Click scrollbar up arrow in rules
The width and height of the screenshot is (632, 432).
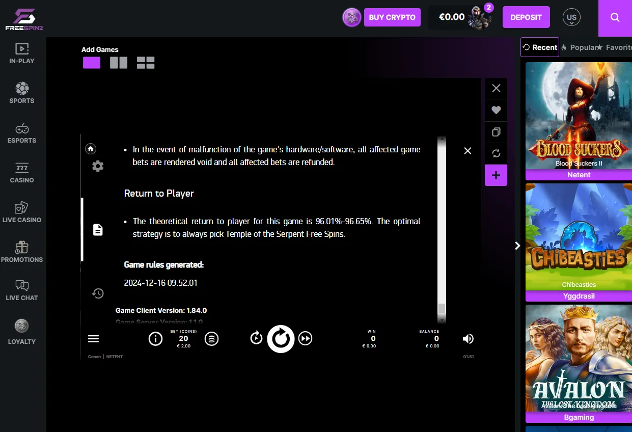coord(442,139)
